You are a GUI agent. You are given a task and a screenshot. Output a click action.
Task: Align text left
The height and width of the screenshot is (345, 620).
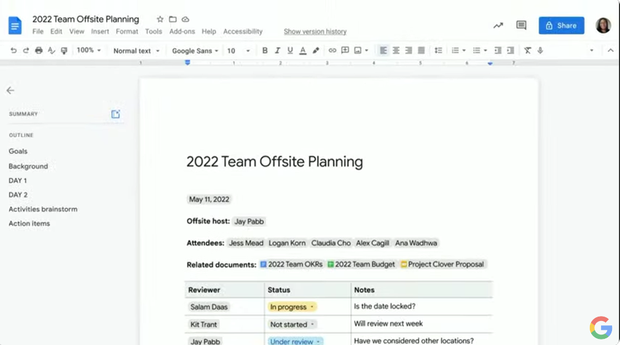[383, 50]
